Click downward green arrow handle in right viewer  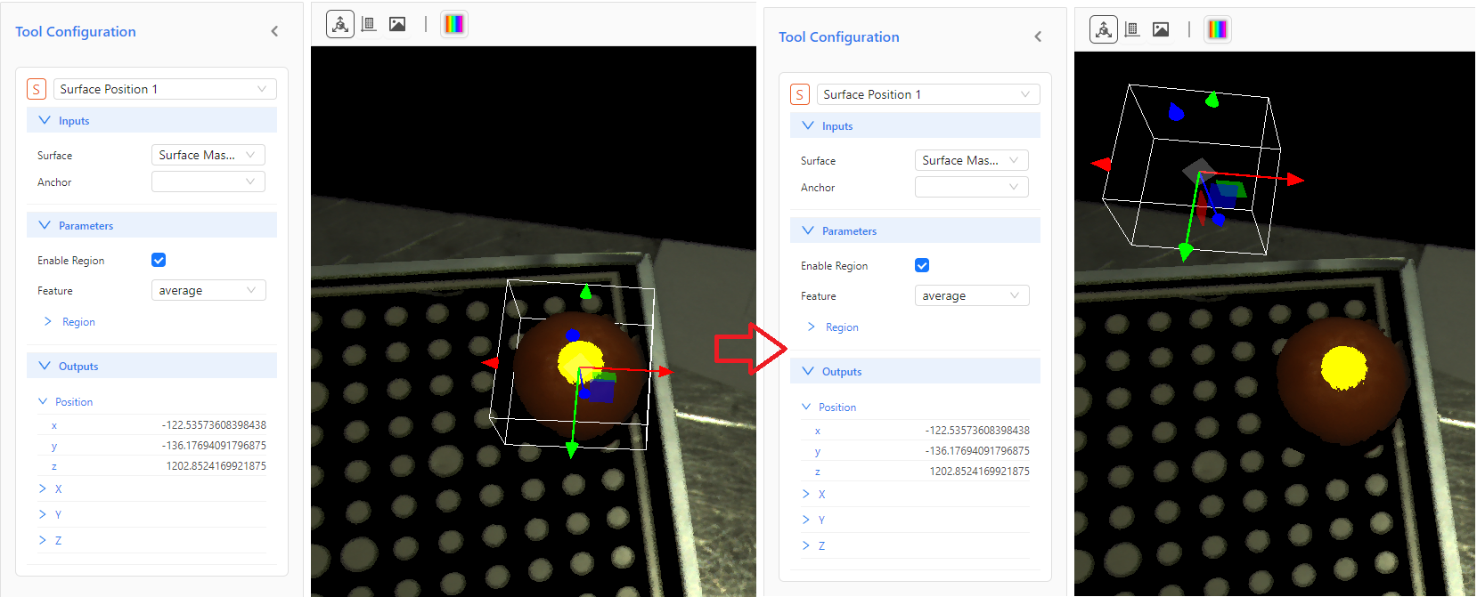coord(1185,252)
